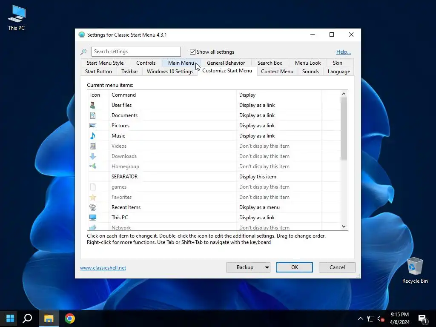Change Favorites display option
The width and height of the screenshot is (436, 327).
tap(264, 197)
